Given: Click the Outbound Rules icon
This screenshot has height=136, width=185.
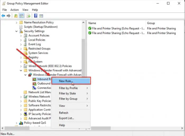Looking at the screenshot, I should point(34,83).
